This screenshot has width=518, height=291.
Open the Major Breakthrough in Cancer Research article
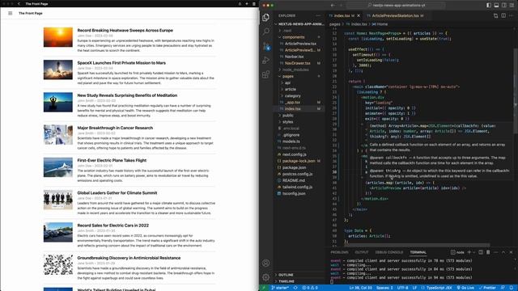click(x=115, y=128)
